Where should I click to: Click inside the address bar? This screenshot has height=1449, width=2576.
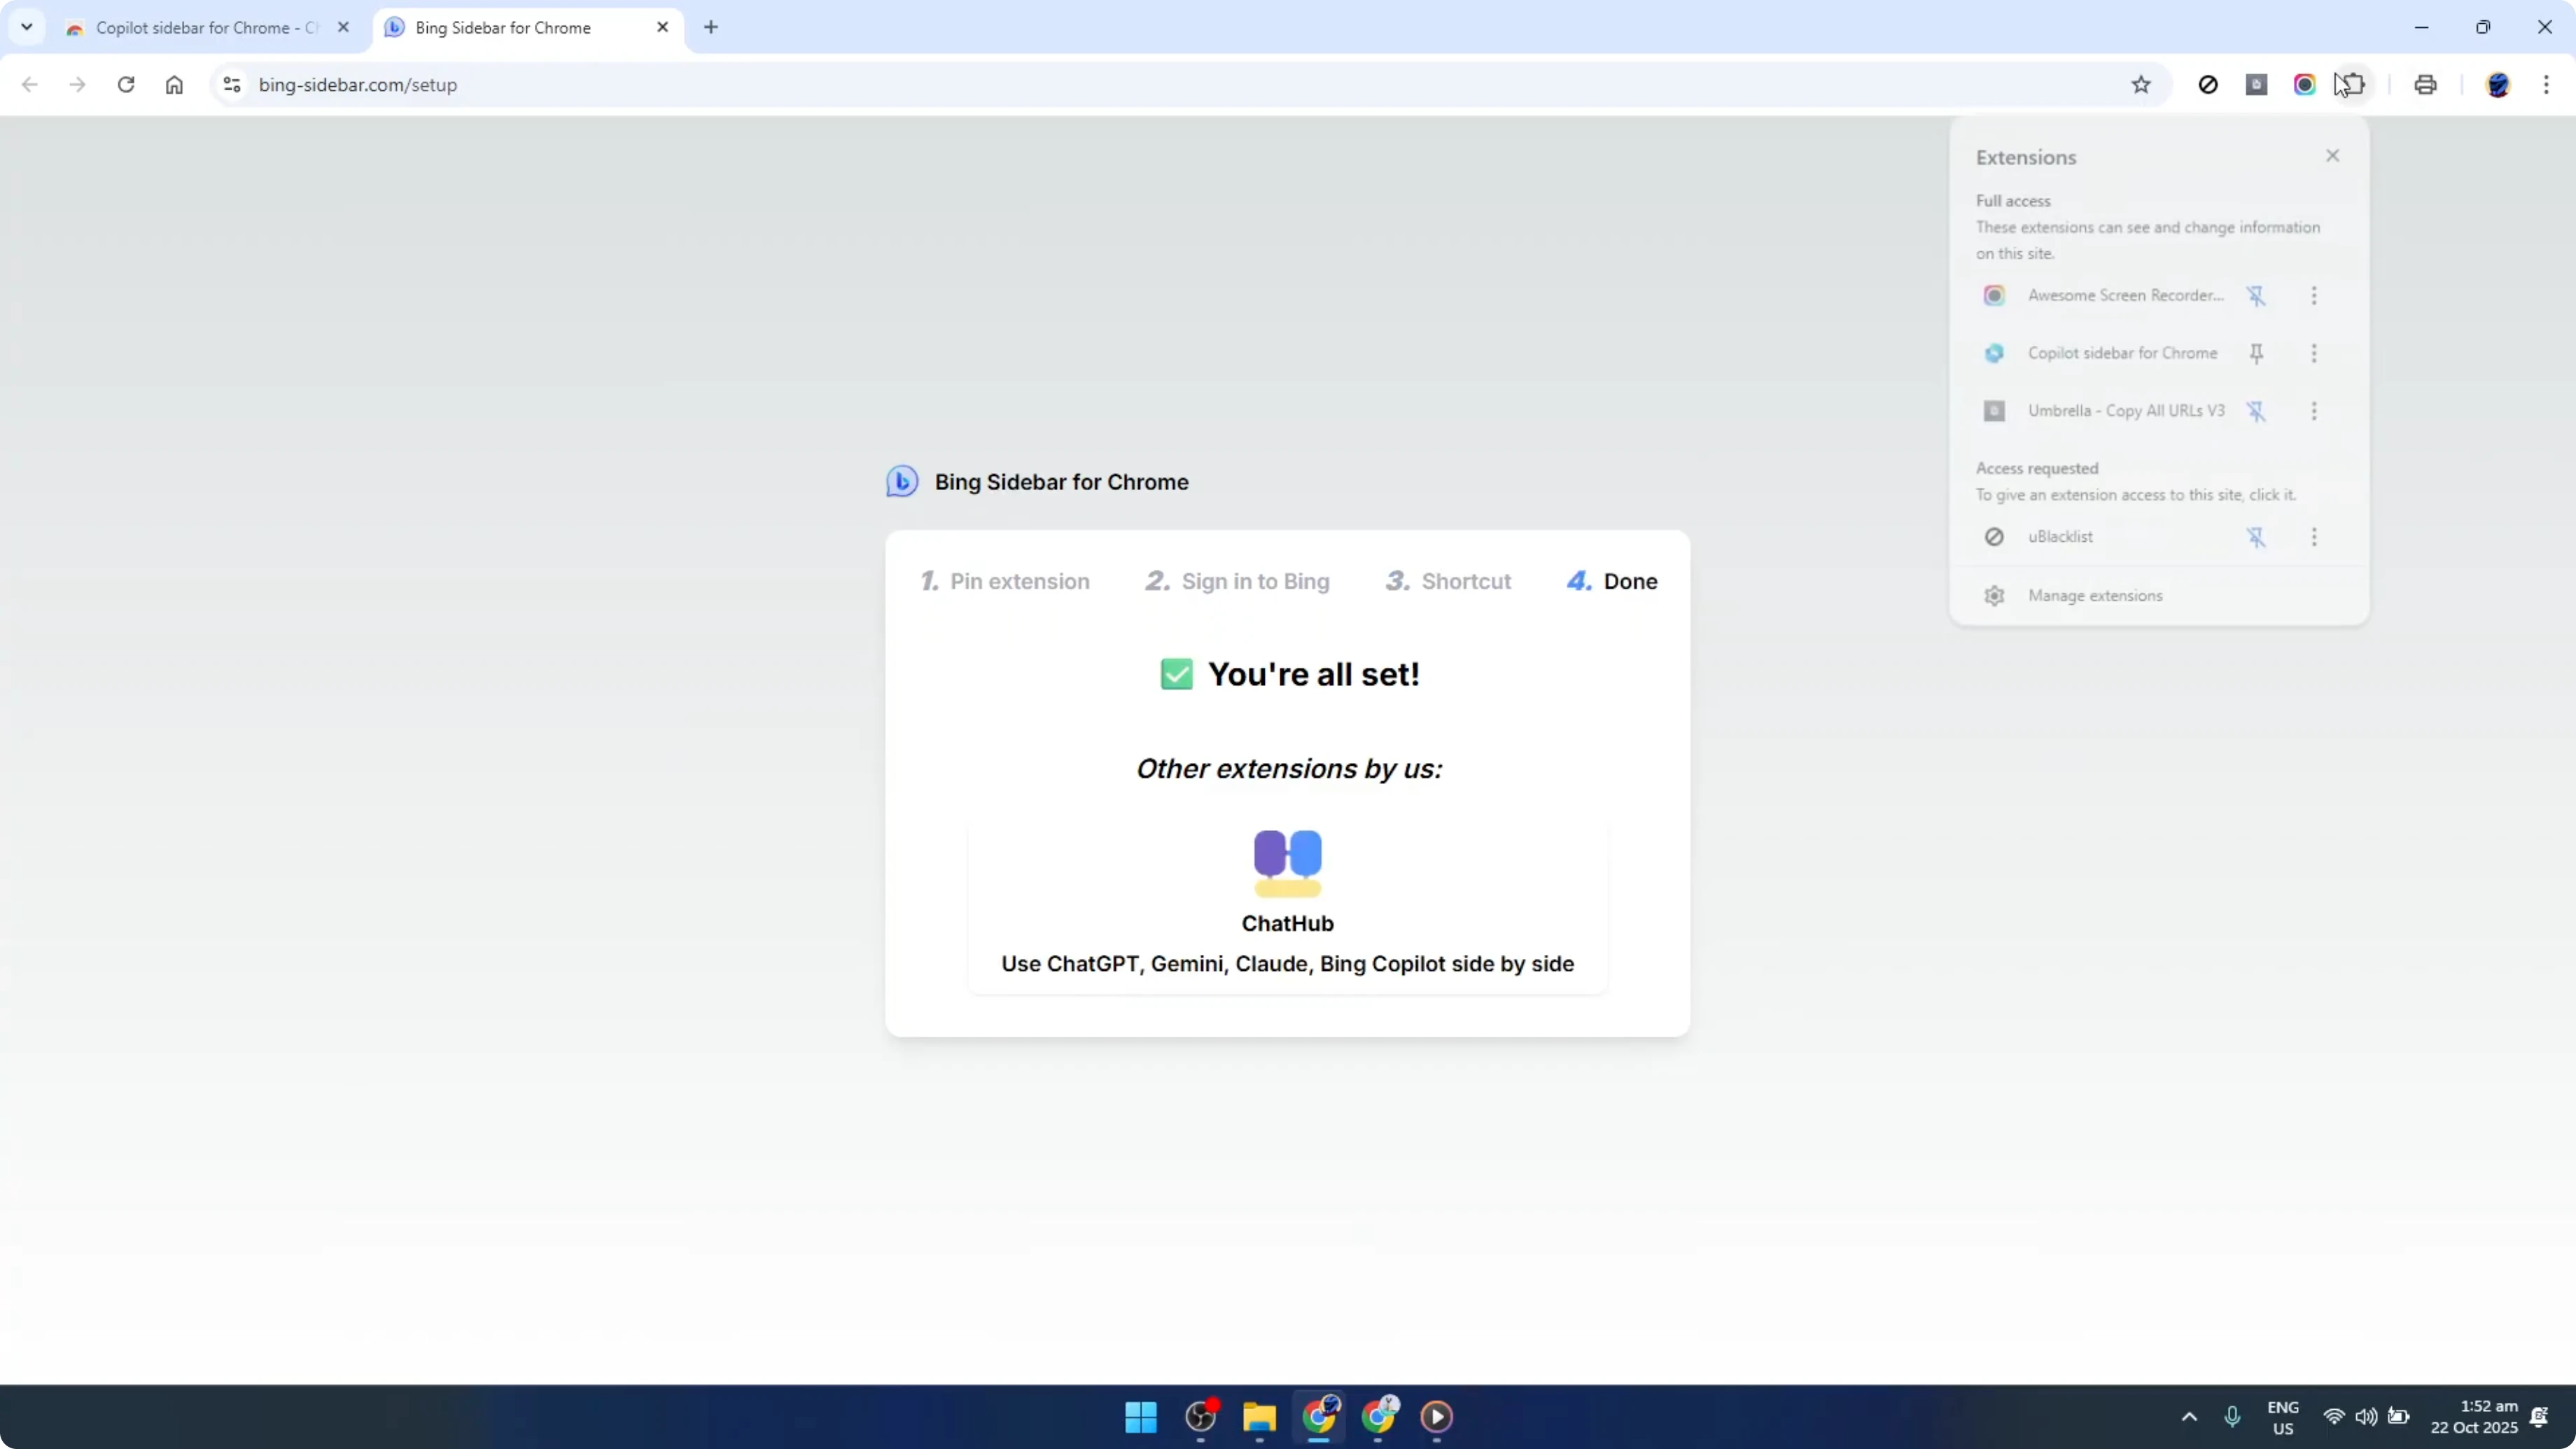point(700,84)
